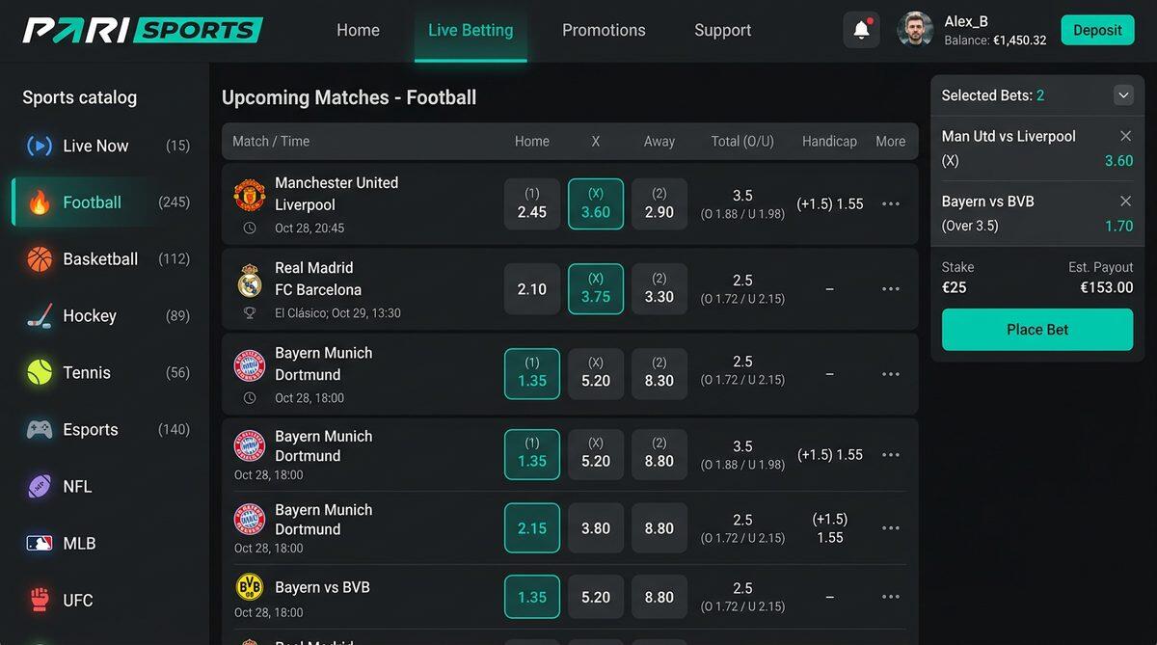Screen dimensions: 1157x645
Task: Open the notifications bell
Action: click(861, 30)
